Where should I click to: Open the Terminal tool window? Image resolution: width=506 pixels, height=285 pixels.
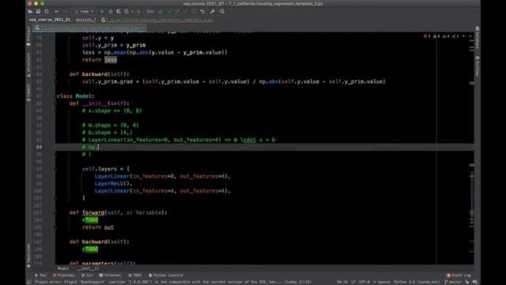[x=110, y=275]
